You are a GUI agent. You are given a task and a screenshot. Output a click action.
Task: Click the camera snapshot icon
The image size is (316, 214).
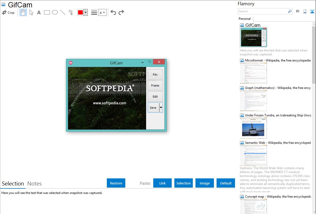(298, 11)
